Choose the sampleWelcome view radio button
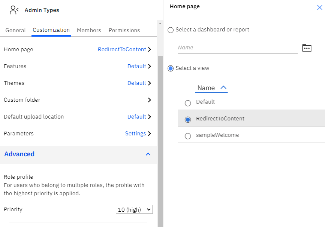Viewport: 325px width, 227px height. tap(188, 136)
